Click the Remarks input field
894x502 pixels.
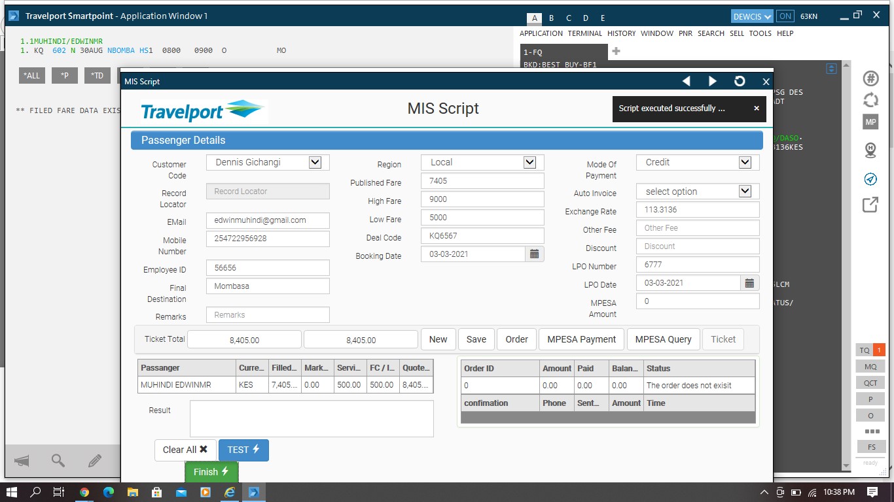tap(268, 314)
